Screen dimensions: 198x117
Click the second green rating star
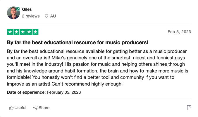coord(16,32)
